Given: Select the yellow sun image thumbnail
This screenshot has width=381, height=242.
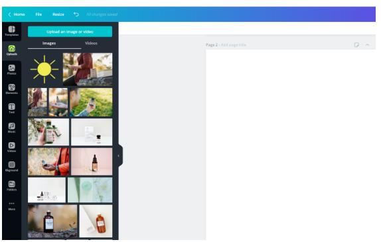Looking at the screenshot, I should (44, 69).
